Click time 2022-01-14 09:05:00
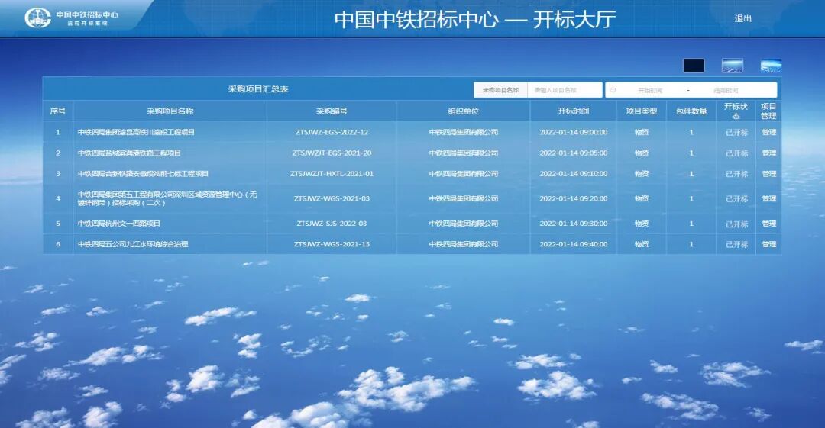This screenshot has width=825, height=428. pyautogui.click(x=574, y=153)
